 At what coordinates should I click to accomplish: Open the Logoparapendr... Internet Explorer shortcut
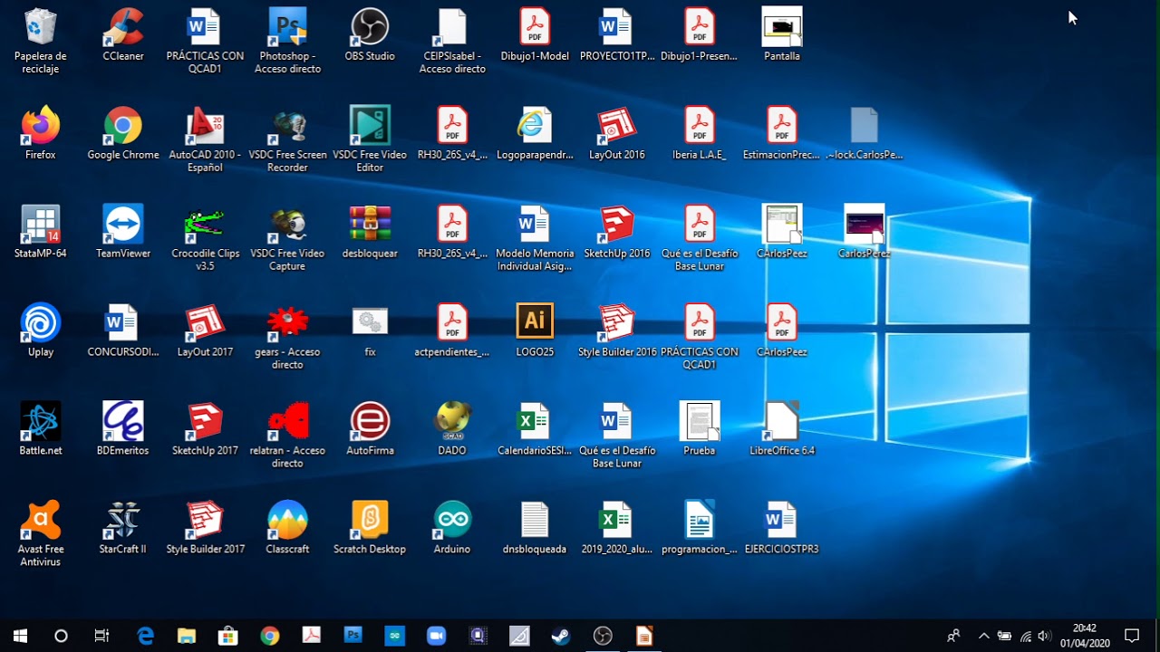tap(535, 126)
